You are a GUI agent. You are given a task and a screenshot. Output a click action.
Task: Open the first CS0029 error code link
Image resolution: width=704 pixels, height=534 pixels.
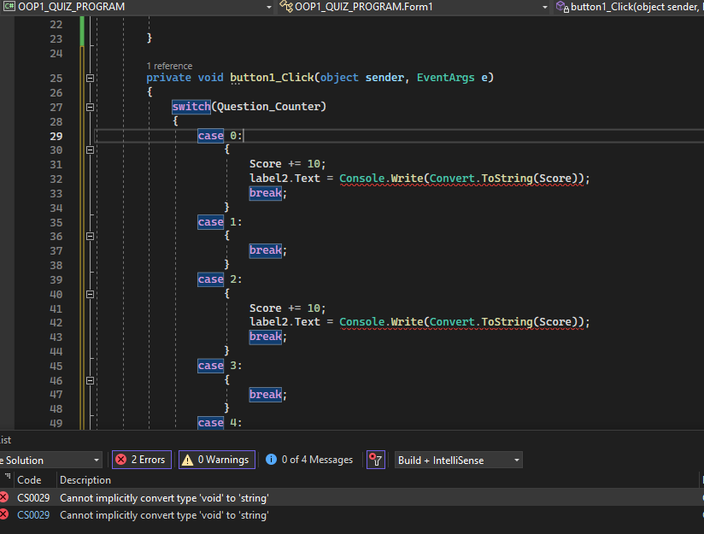coord(33,497)
